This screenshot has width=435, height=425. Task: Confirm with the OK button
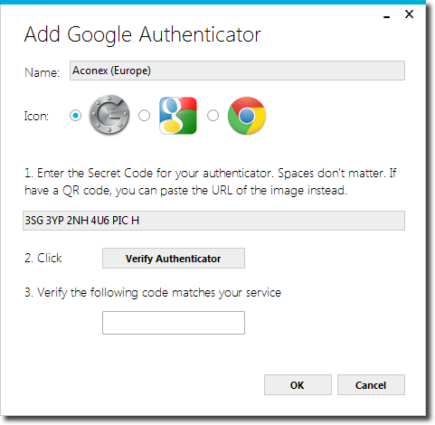[x=298, y=385]
